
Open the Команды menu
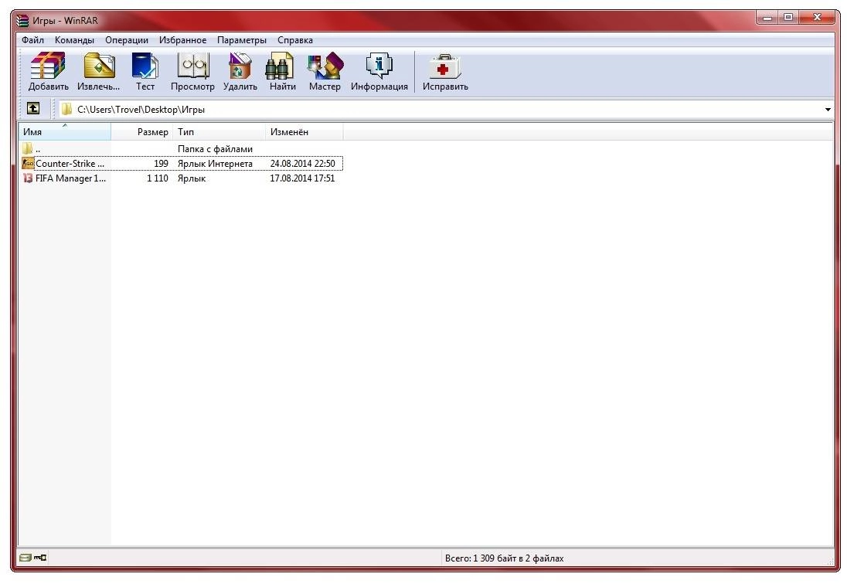coord(74,39)
